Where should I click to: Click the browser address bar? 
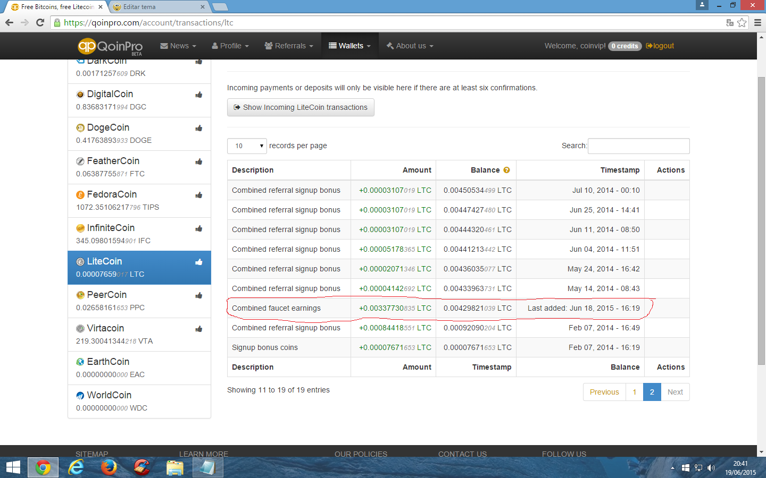388,22
